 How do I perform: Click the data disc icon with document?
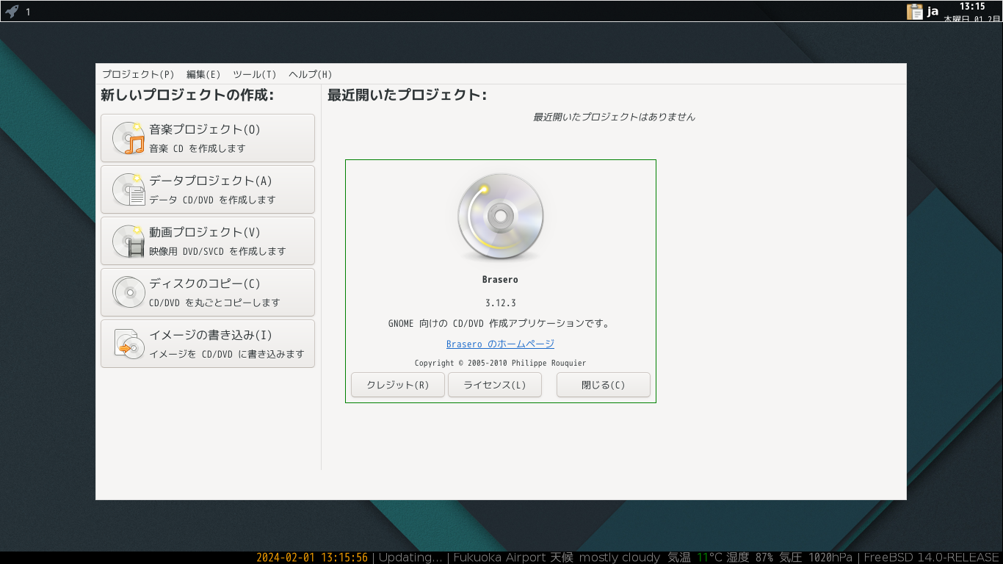click(128, 189)
